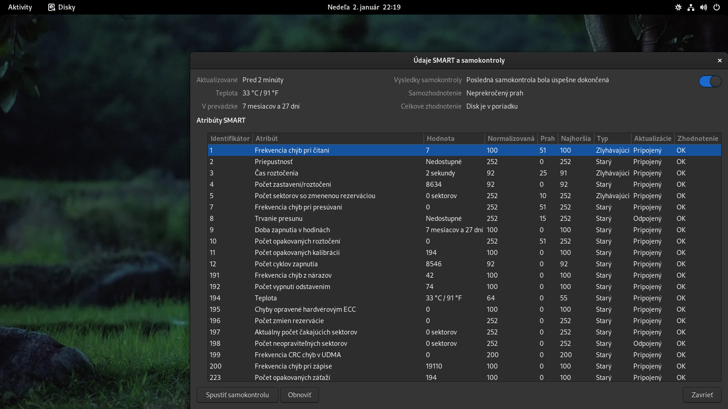Click the volume speaker icon
This screenshot has height=409, width=728.
pos(703,7)
